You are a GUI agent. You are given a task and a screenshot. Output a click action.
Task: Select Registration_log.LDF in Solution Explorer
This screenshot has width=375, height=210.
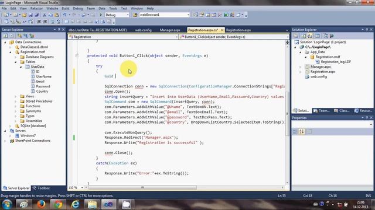pos(336,62)
